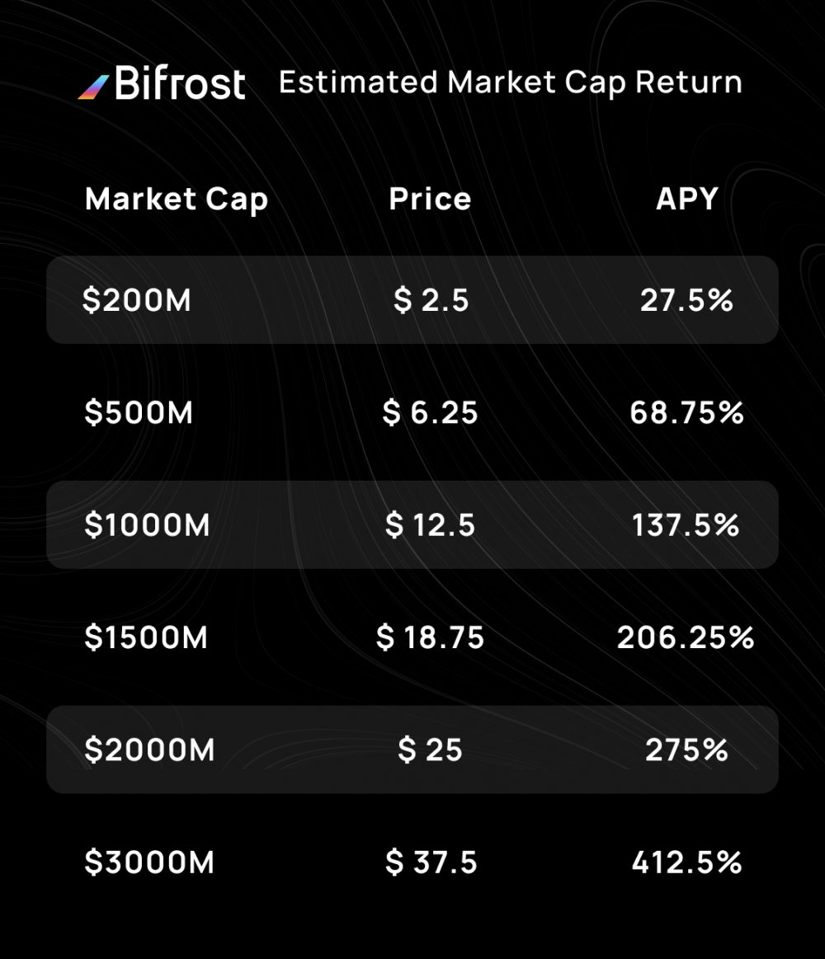Click the Bifrost brand name text
This screenshot has width=825, height=959.
pos(180,82)
